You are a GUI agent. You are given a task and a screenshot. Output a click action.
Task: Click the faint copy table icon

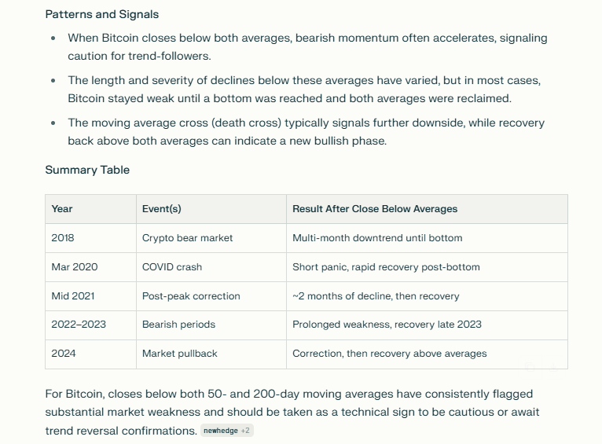pyautogui.click(x=531, y=366)
